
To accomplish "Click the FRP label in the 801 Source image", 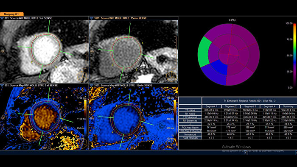I will [44, 81].
